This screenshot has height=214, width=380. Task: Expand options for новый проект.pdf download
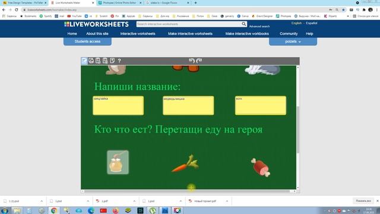tap(227, 201)
